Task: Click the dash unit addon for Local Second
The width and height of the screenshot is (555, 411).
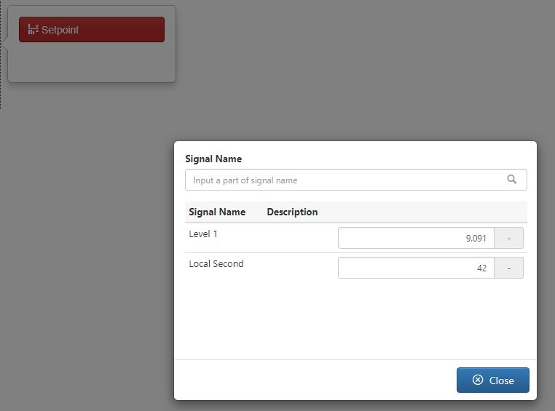Action: coord(508,268)
